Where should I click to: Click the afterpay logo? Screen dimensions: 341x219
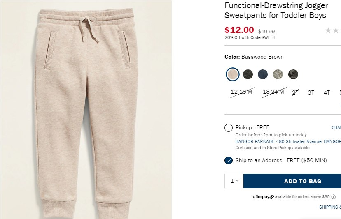coord(263,197)
